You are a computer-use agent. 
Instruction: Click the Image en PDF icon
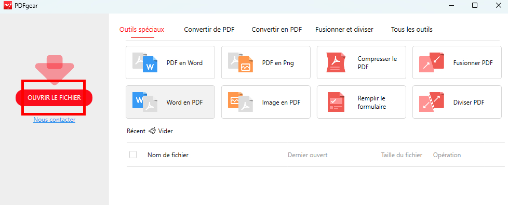[x=240, y=102]
